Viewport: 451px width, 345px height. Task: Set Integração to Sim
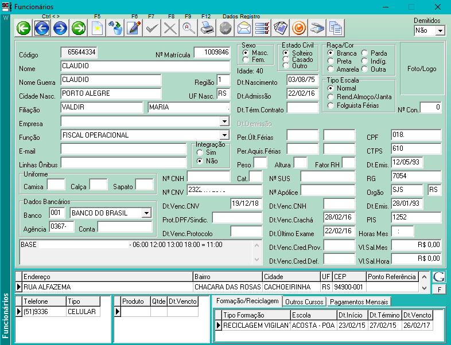tap(200, 153)
